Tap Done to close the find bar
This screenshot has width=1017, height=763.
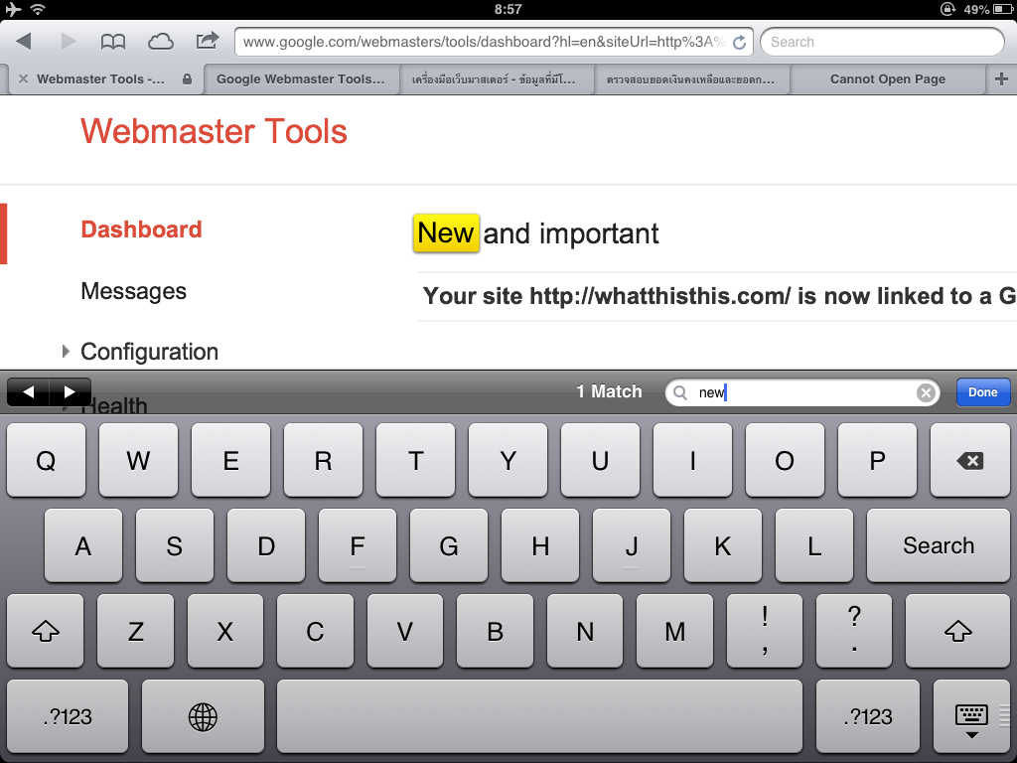pos(982,391)
